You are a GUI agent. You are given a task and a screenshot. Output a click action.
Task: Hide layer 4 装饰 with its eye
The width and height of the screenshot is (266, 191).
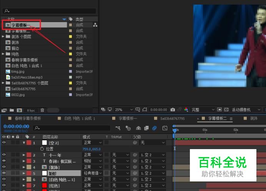pyautogui.click(x=4, y=167)
